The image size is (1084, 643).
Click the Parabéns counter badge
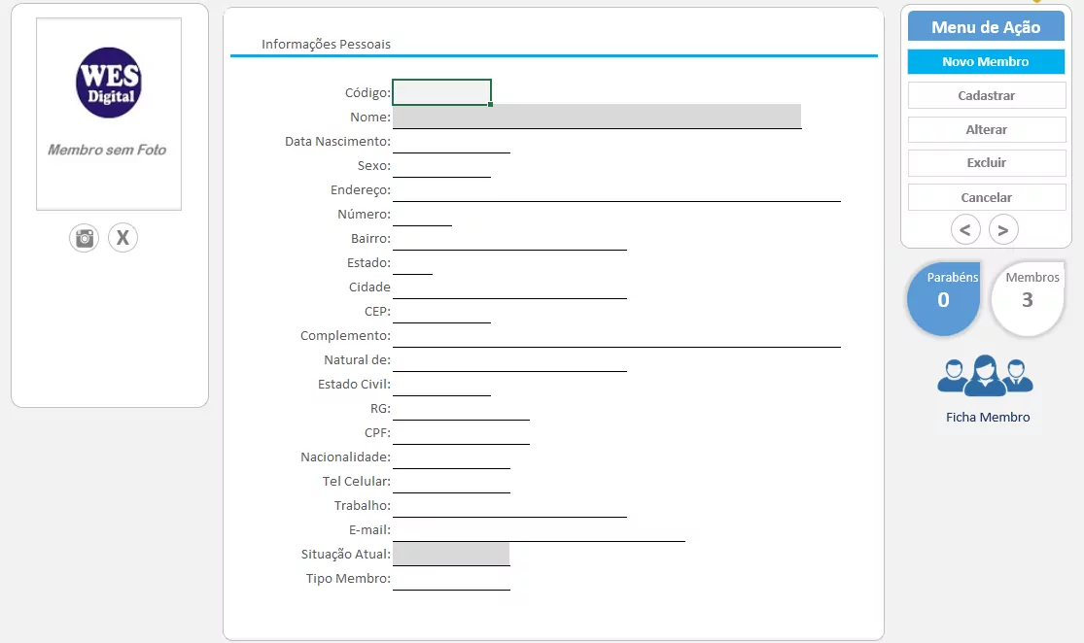944,298
